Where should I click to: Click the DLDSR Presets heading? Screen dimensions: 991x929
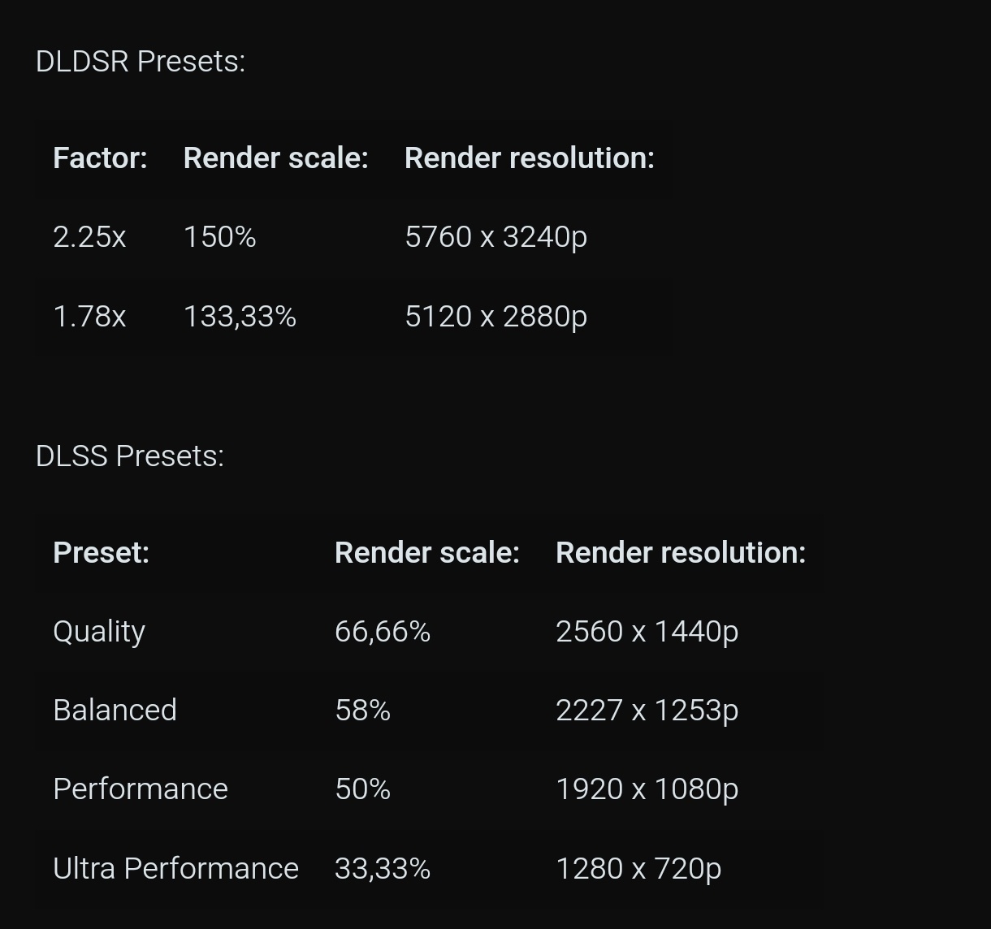[x=141, y=62]
